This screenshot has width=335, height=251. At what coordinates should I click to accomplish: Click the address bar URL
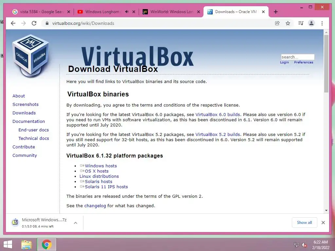tap(83, 23)
